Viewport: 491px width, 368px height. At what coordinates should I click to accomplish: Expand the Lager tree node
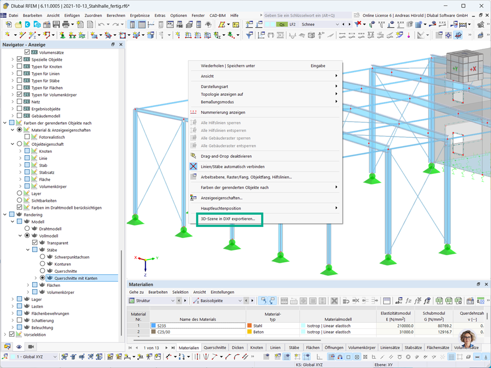[13, 299]
